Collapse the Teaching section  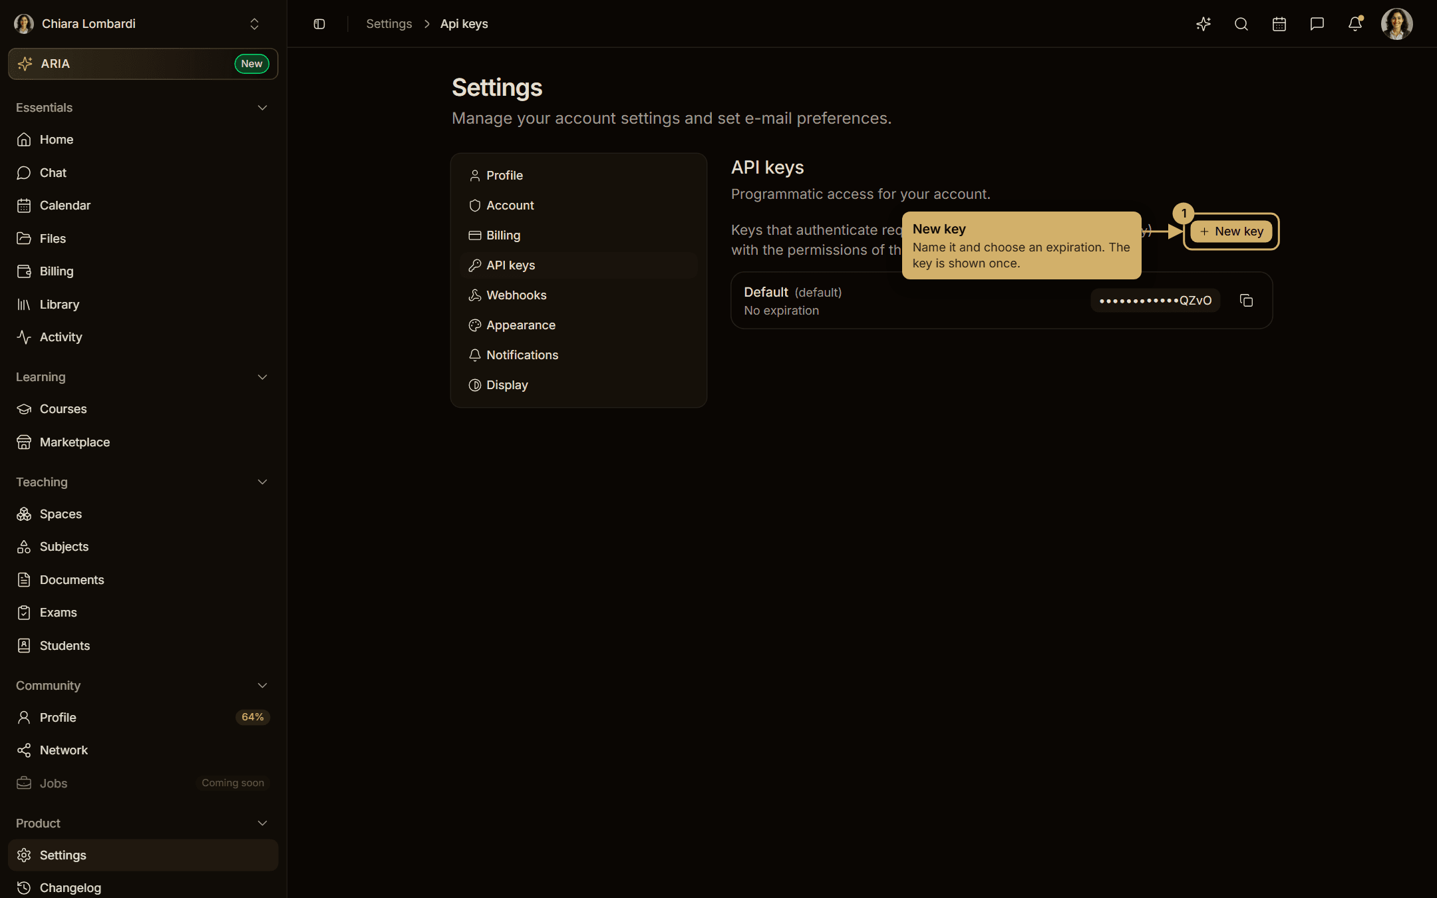[263, 482]
